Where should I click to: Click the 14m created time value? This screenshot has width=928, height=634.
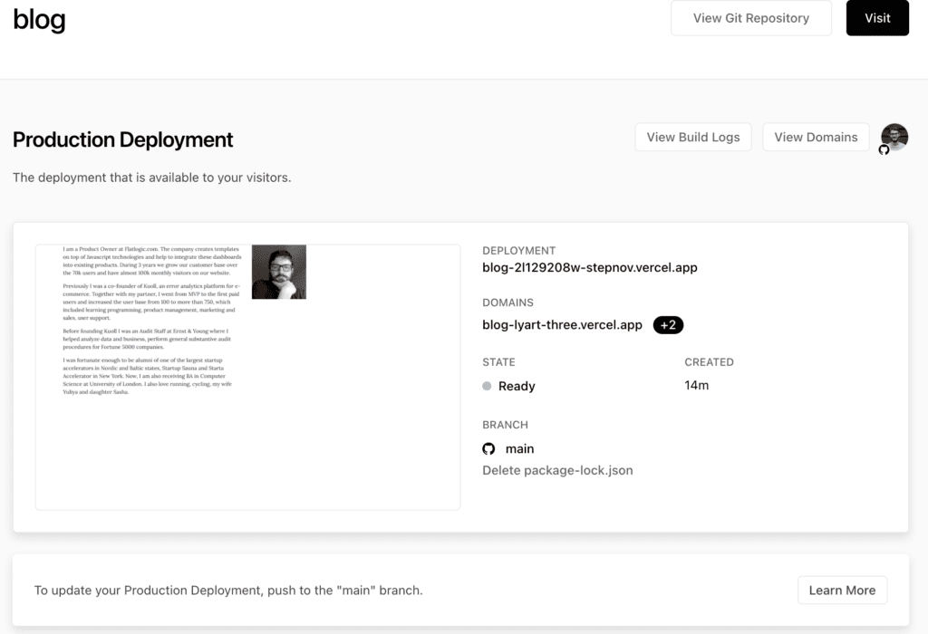[x=697, y=385]
